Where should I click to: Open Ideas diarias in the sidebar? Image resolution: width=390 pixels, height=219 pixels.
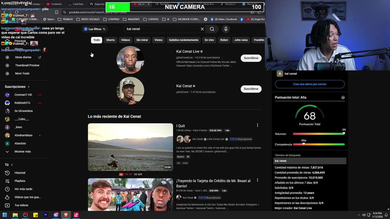[23, 57]
